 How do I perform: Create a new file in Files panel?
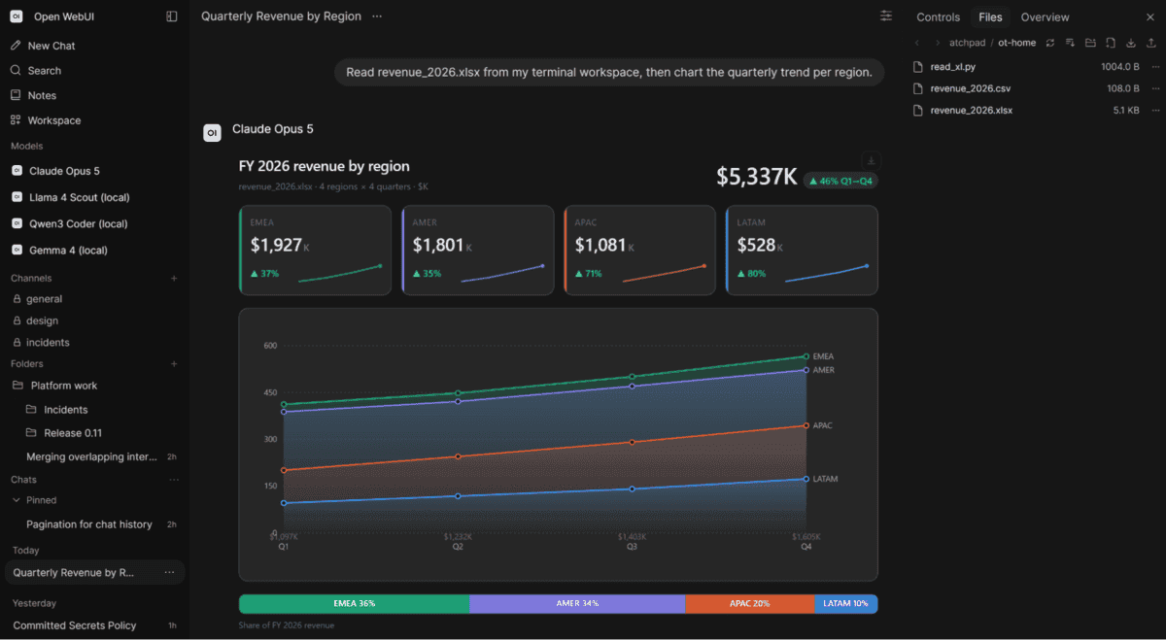click(1110, 43)
